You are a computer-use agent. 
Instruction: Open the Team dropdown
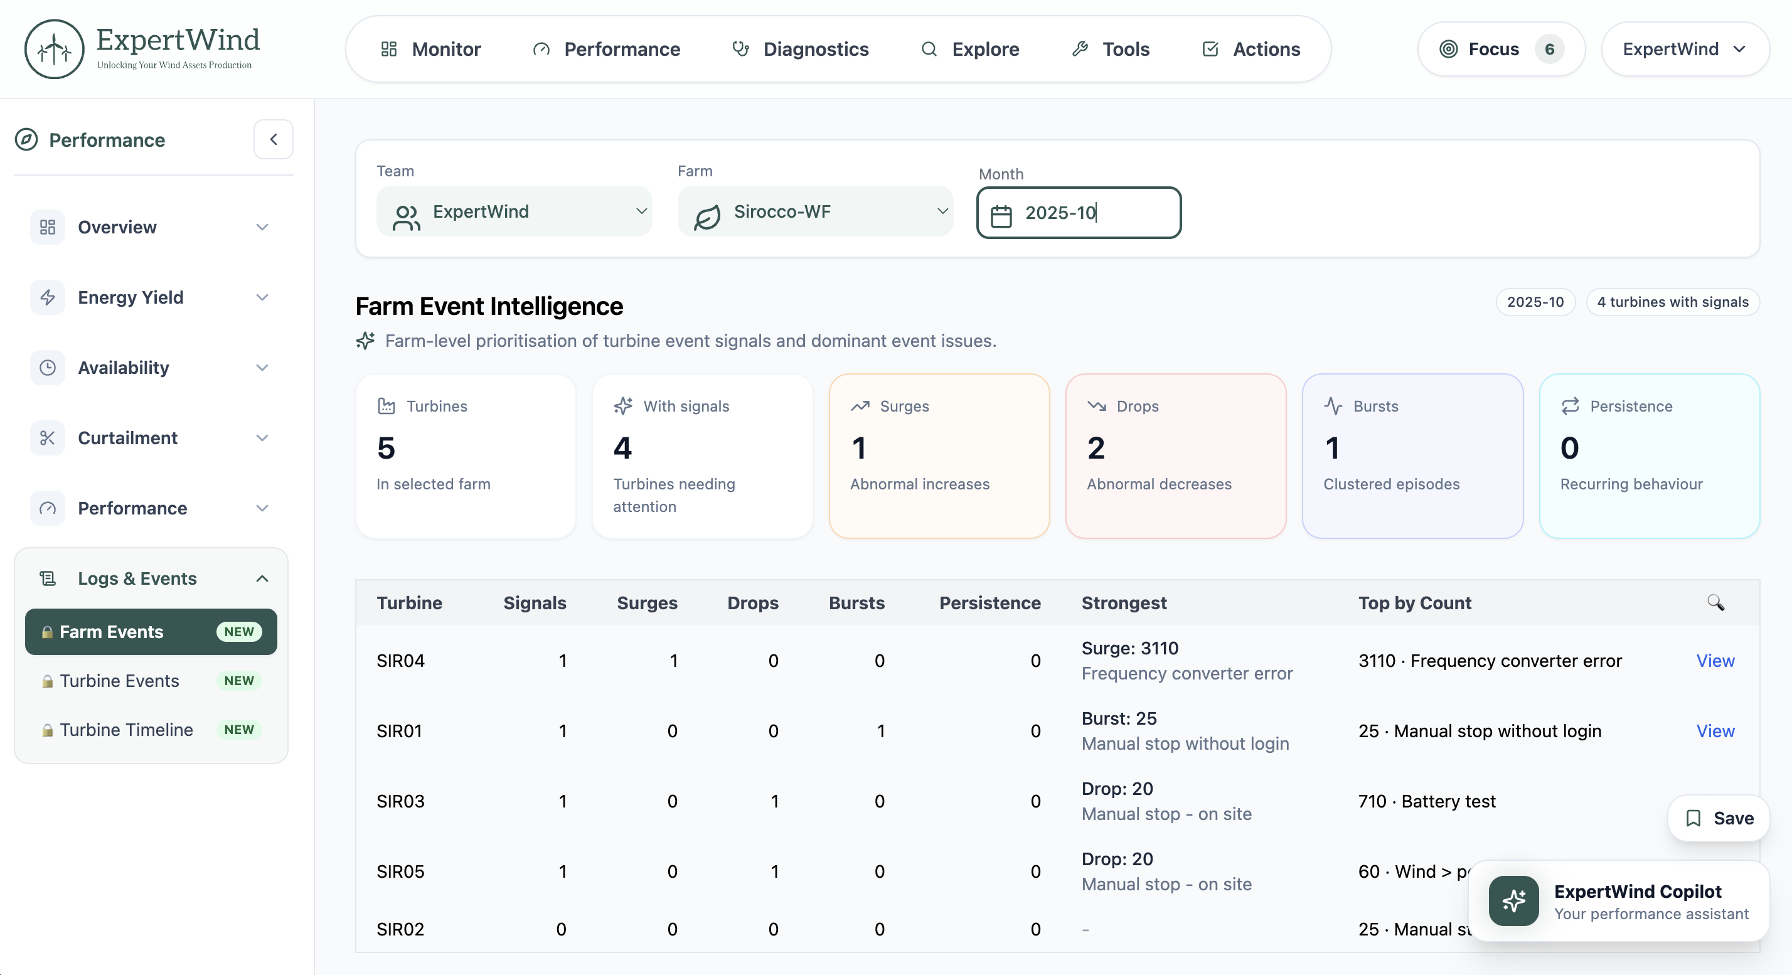click(x=514, y=211)
